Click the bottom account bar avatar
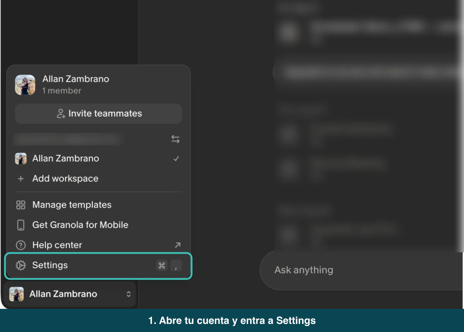 tap(17, 294)
